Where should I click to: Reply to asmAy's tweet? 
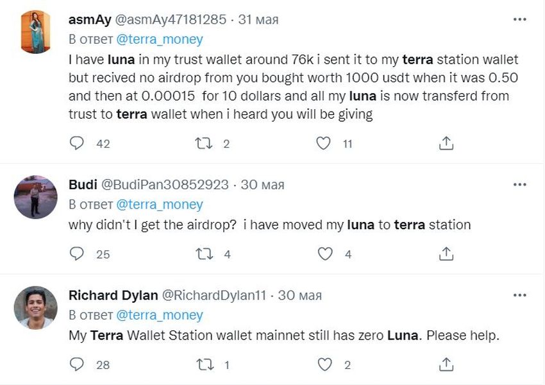[76, 143]
